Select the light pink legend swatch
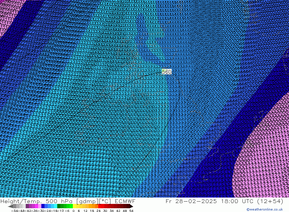 click(40, 206)
